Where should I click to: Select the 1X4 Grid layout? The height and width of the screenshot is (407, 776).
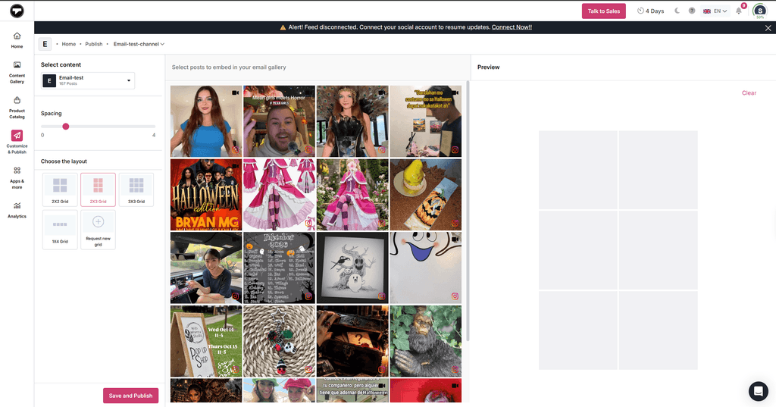pyautogui.click(x=60, y=229)
